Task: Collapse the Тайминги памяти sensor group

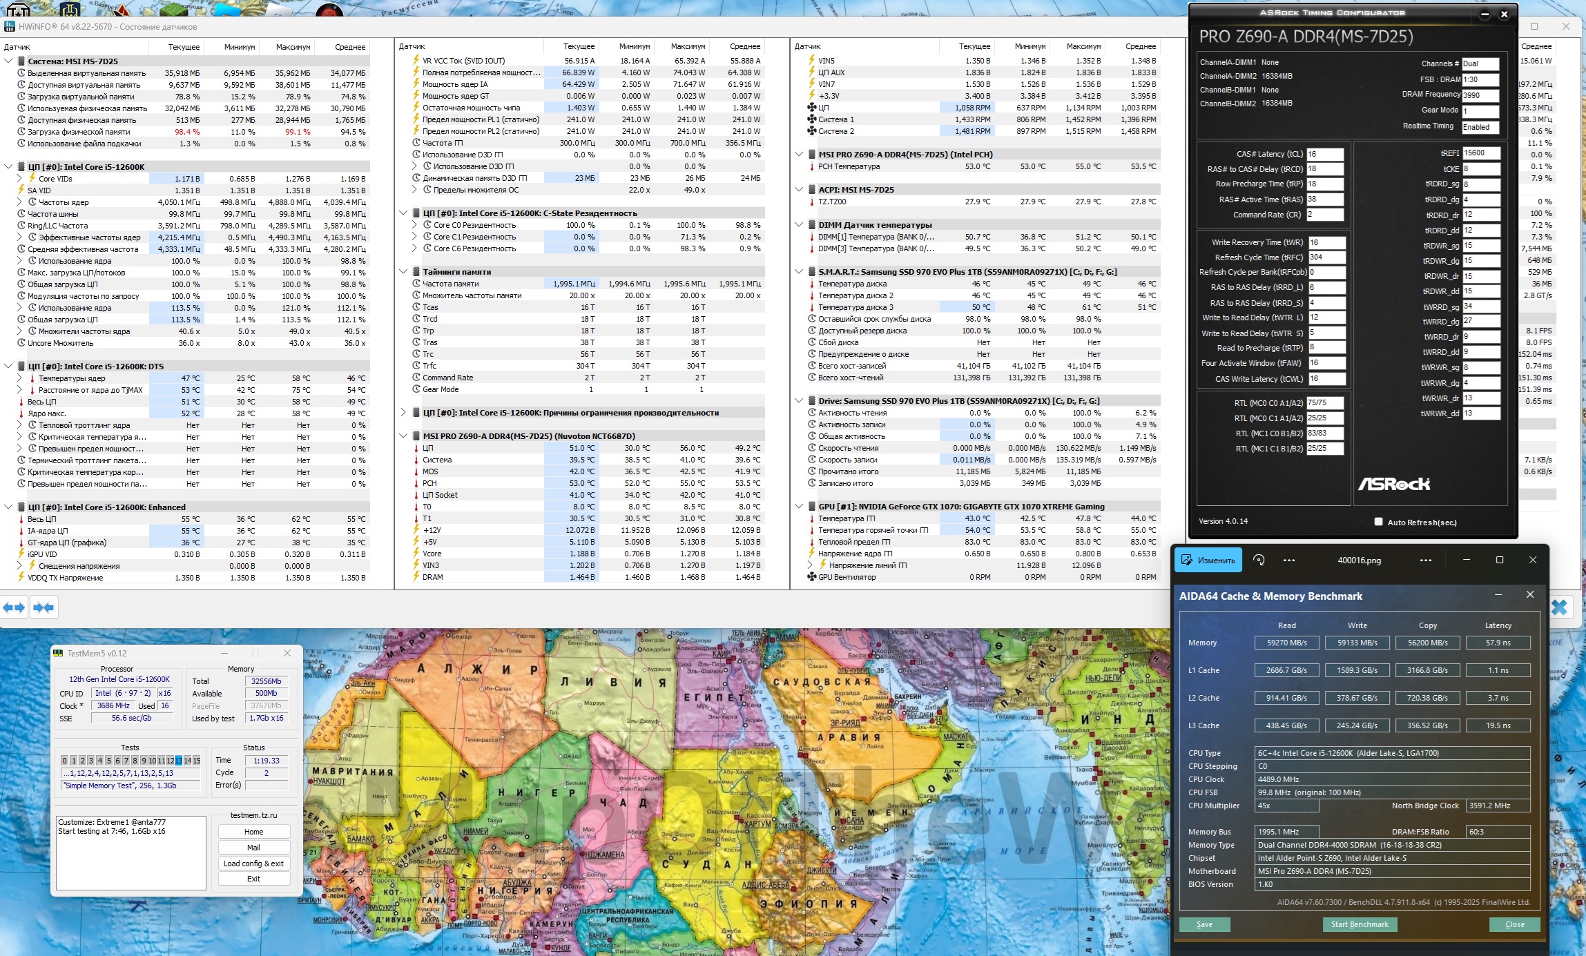Action: (403, 271)
